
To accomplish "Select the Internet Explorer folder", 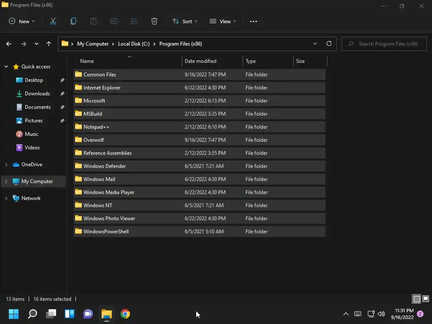I will 200,88.
